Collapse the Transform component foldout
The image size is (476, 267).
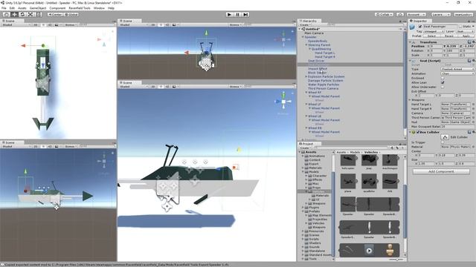tap(410, 42)
